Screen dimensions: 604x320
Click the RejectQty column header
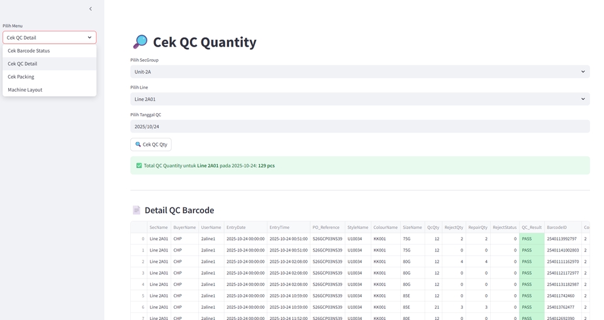point(454,228)
